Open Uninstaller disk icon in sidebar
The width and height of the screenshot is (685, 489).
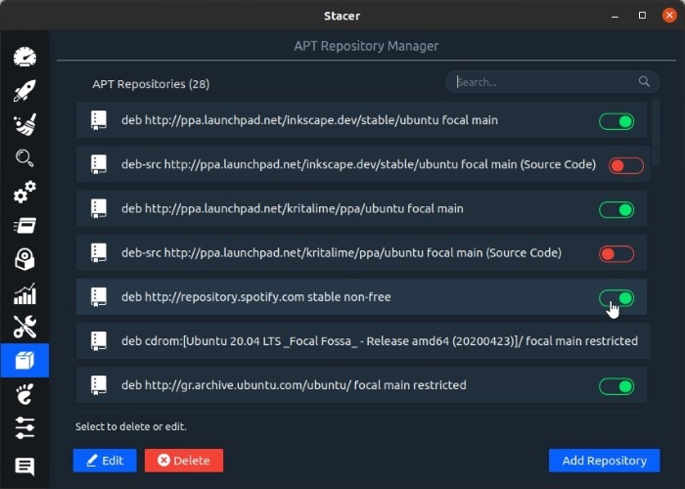point(24,259)
